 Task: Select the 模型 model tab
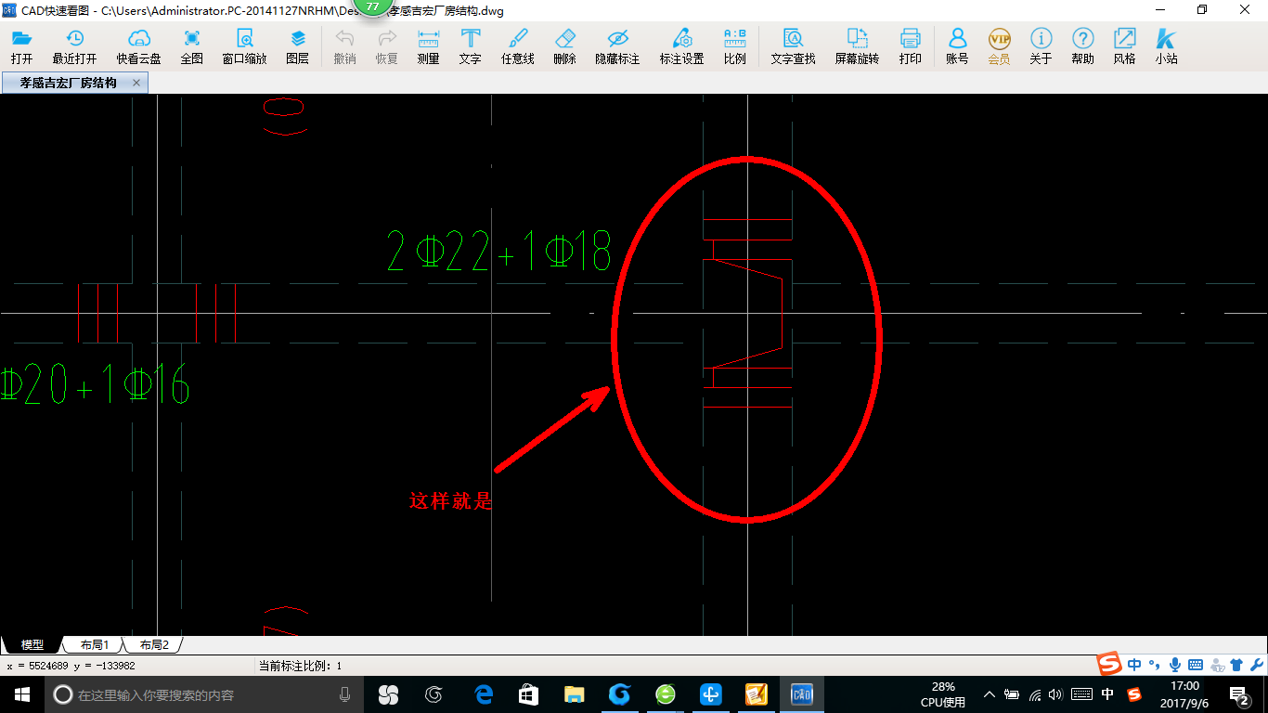32,644
